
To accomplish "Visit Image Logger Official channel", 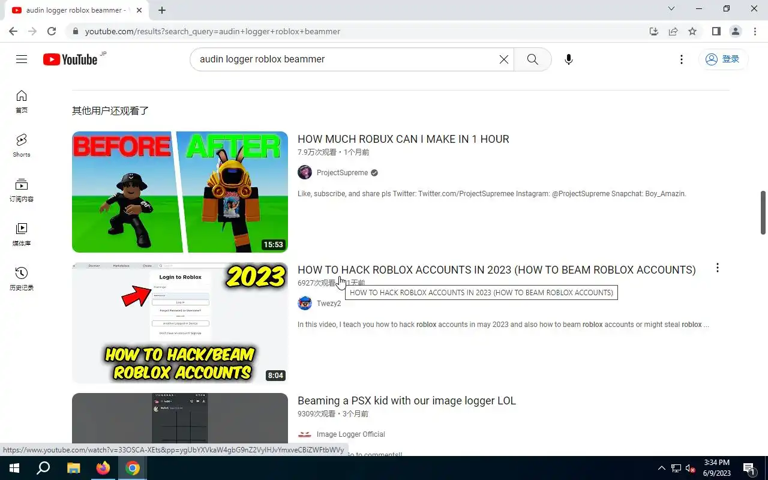I will point(351,434).
